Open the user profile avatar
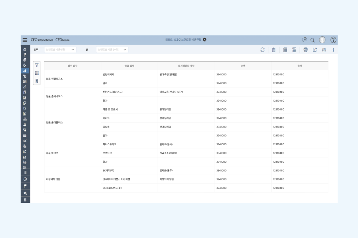Viewport: 358px width, 238px height. (x=322, y=40)
